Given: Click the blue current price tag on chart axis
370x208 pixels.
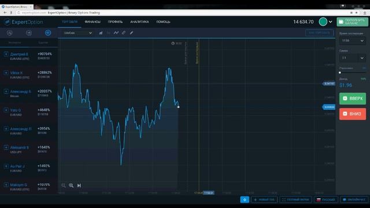Looking at the screenshot, I should point(329,107).
